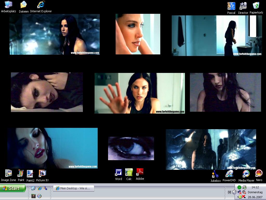Viewport: 266px width, 200px height.
Task: Click the Word desktop shortcut
Action: tap(118, 172)
